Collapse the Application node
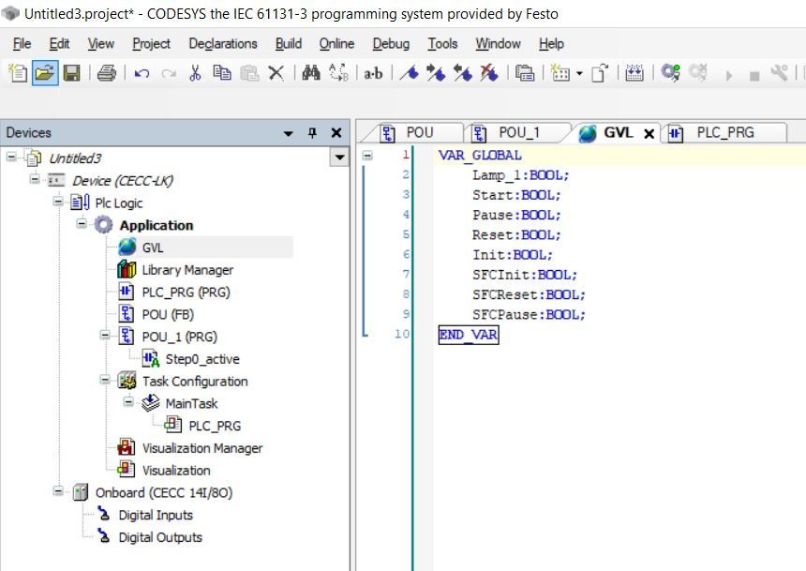 (82, 224)
